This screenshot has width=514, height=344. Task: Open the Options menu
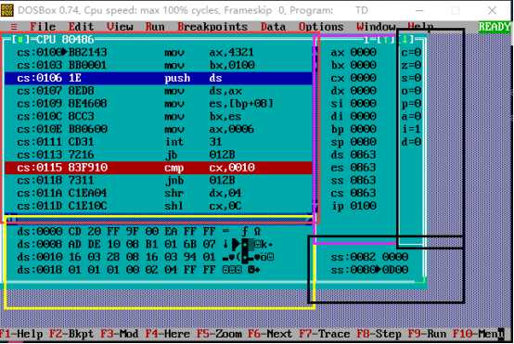point(321,27)
